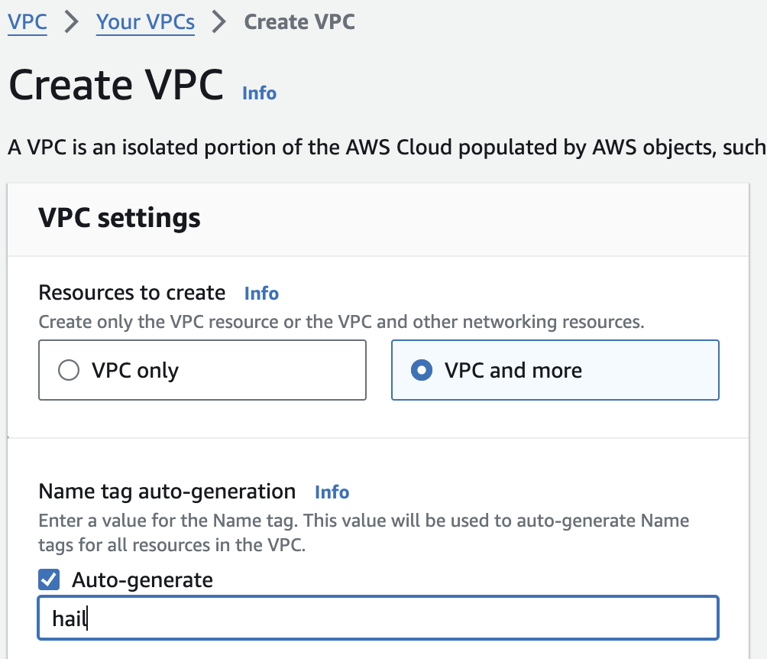The height and width of the screenshot is (659, 767).
Task: Open Info link beside Resources to create
Action: 262,294
